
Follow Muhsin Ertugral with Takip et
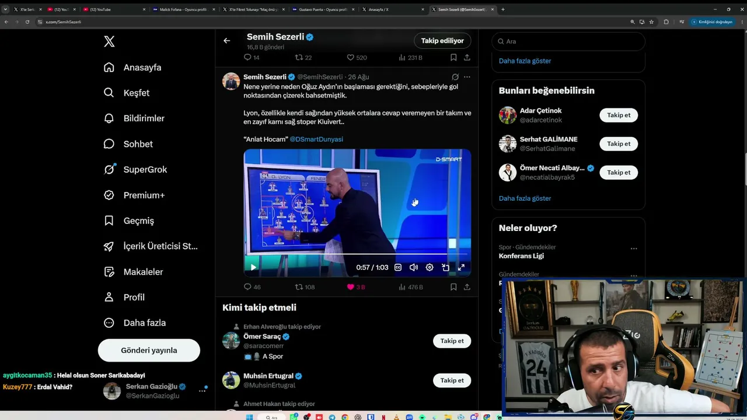coord(452,380)
